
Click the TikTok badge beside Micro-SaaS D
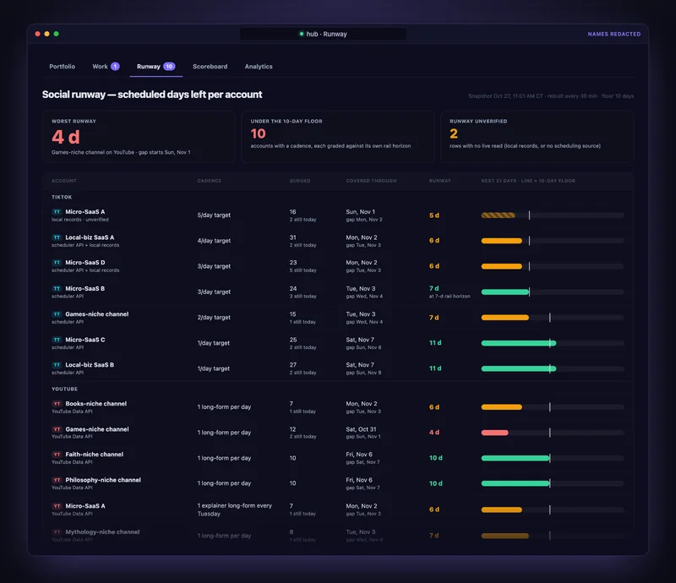coord(57,263)
